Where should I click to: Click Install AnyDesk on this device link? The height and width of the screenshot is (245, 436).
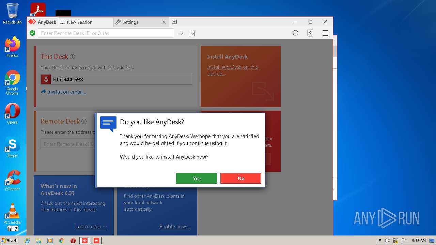[233, 70]
